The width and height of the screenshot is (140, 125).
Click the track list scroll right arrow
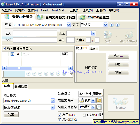(x=70, y=68)
